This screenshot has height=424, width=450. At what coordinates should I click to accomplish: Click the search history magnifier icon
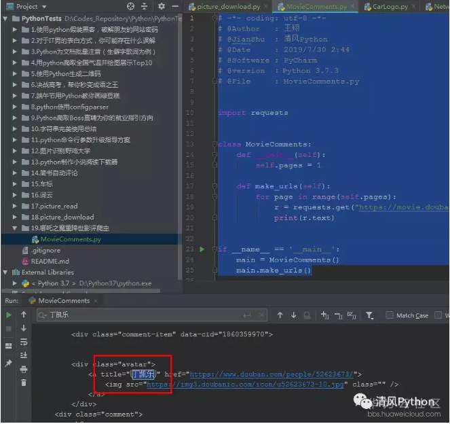coord(42,315)
